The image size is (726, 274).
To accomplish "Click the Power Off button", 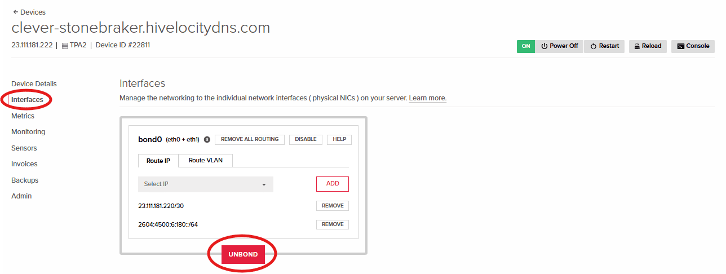I will (559, 46).
